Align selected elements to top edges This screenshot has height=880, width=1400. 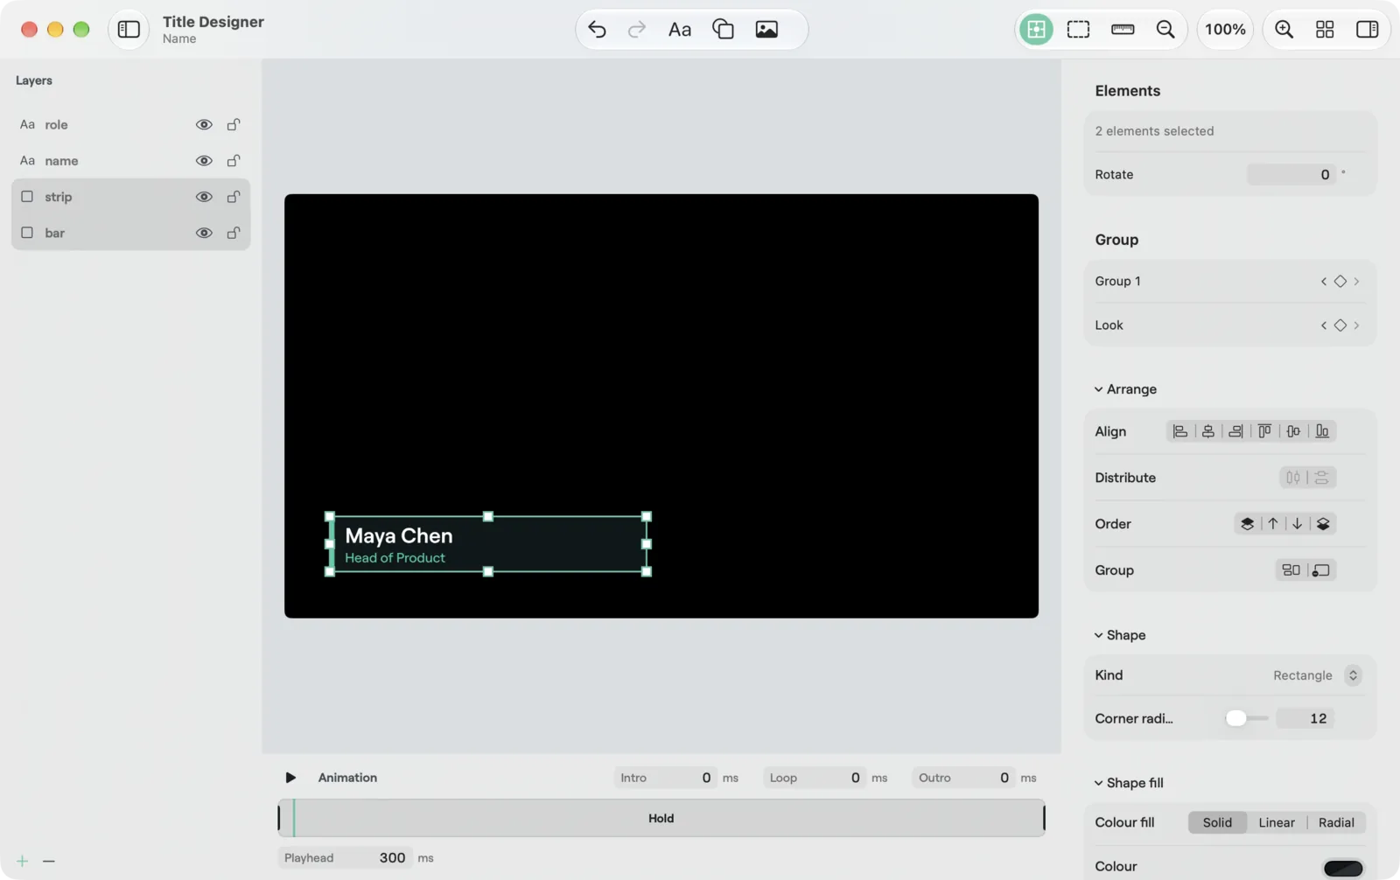(x=1264, y=431)
